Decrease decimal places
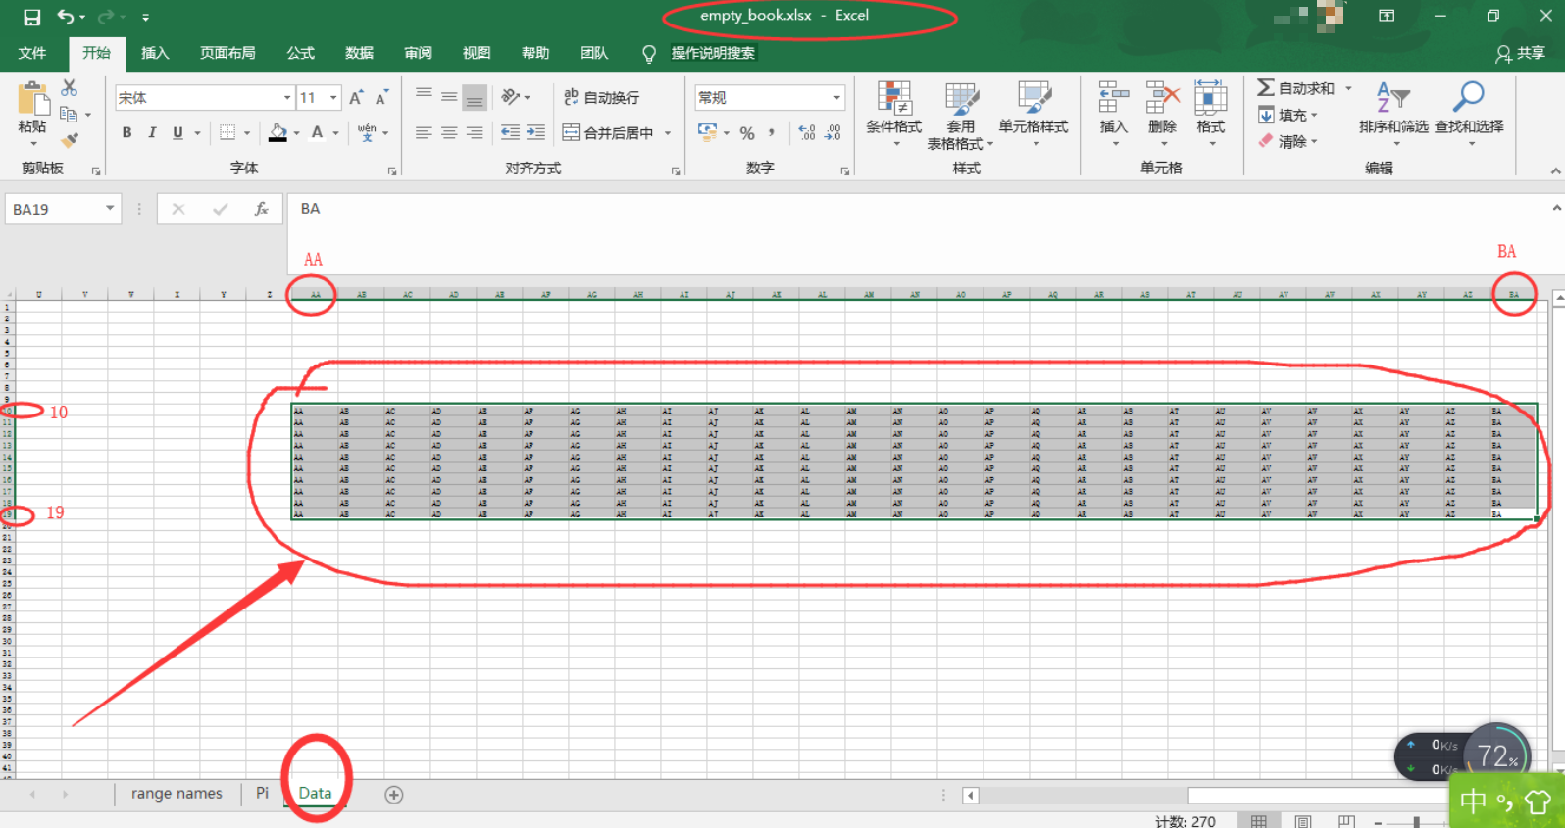 point(833,132)
